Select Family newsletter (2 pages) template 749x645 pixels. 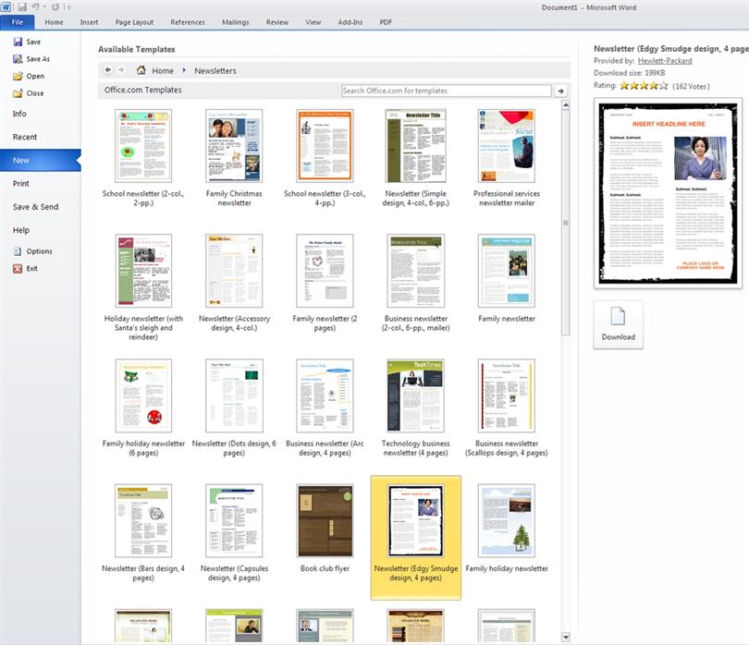[x=325, y=283]
